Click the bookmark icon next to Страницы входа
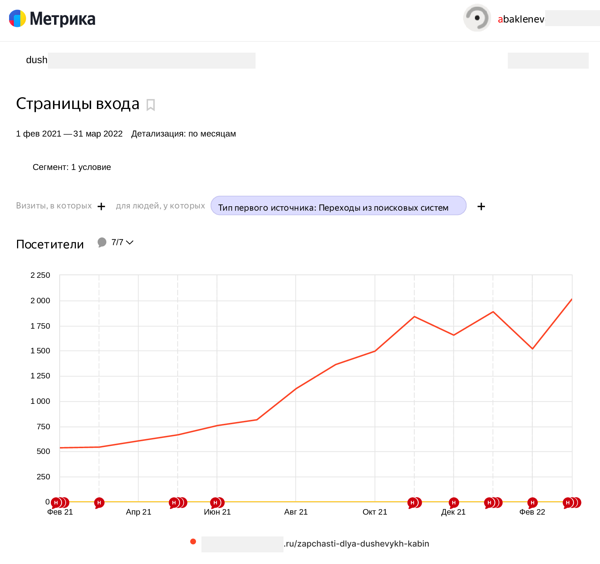This screenshot has height=564, width=600. [151, 105]
